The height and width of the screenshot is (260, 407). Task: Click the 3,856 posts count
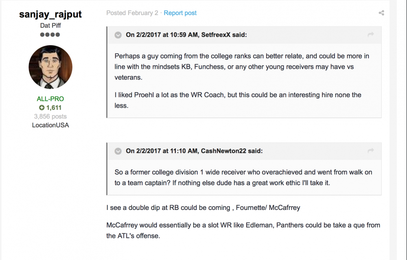point(50,116)
